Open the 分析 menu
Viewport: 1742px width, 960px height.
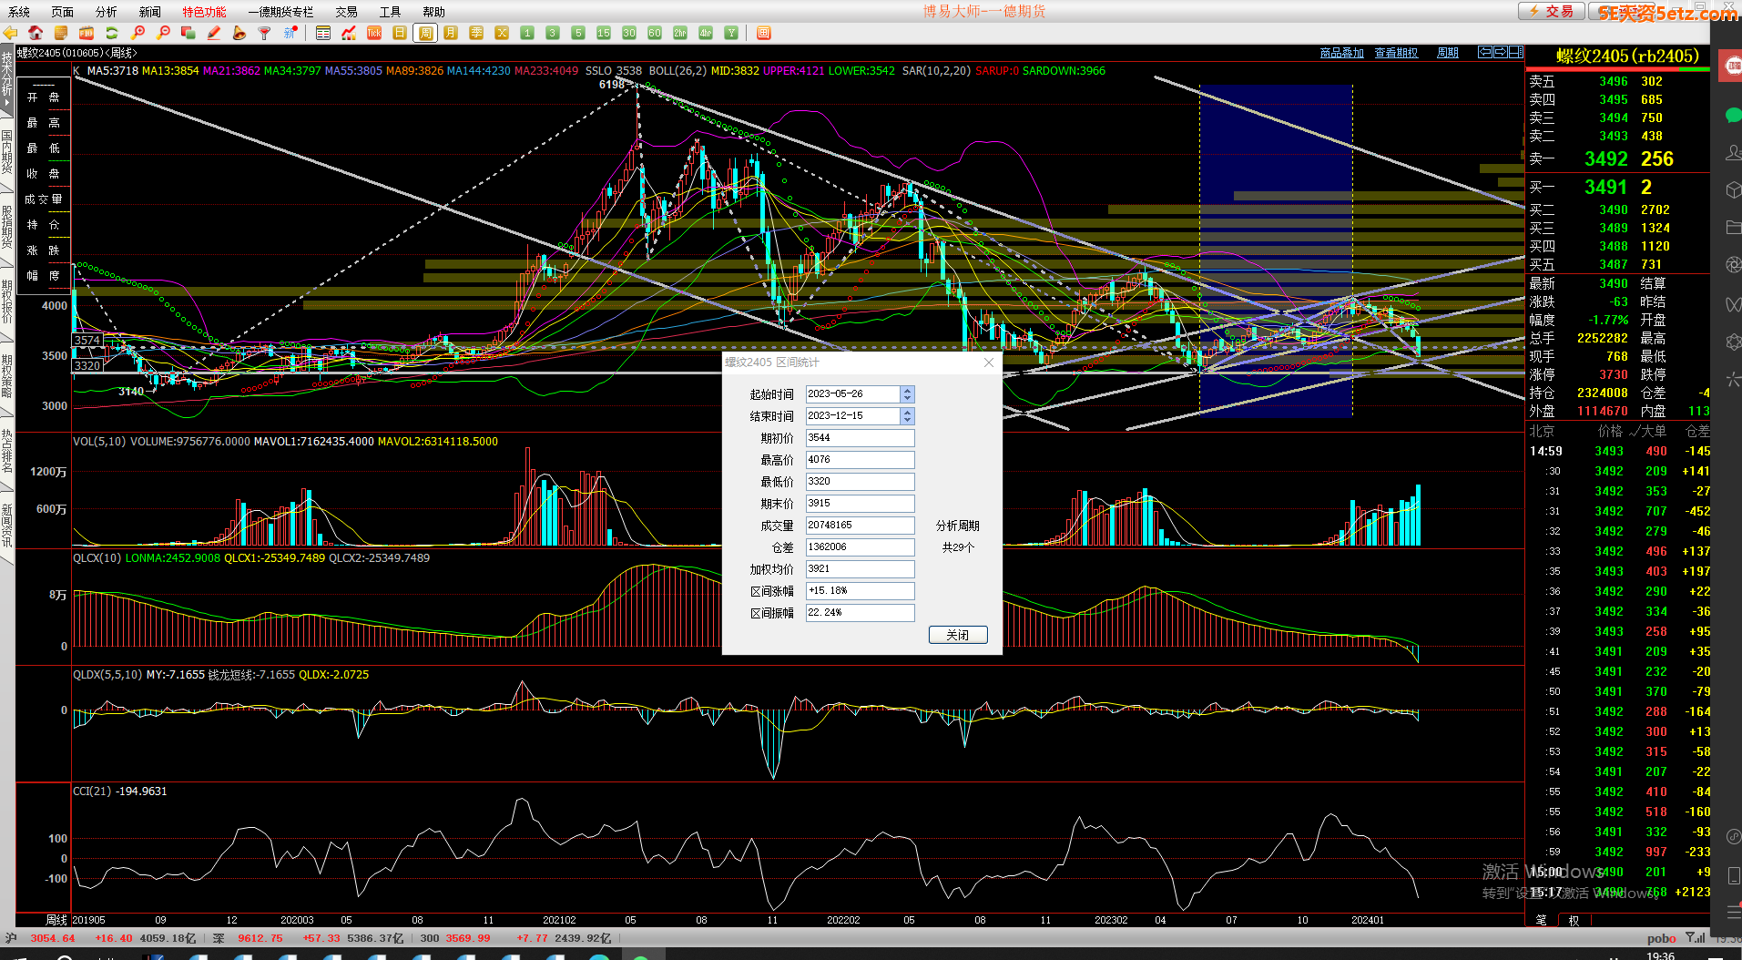point(106,12)
